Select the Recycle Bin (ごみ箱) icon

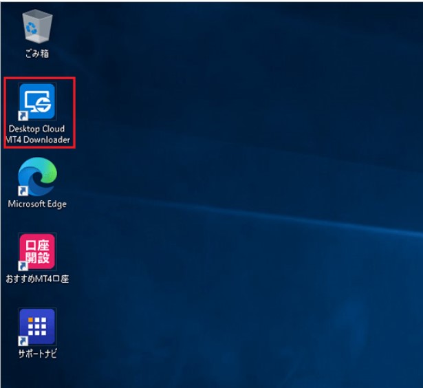[x=37, y=28]
